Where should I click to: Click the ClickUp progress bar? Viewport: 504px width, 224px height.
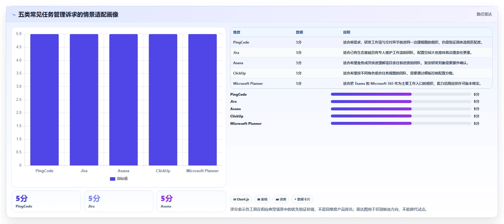click(x=401, y=116)
